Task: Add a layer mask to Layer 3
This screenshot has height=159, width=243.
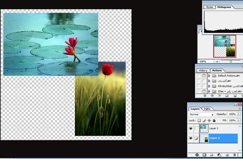Action: tap(205, 154)
